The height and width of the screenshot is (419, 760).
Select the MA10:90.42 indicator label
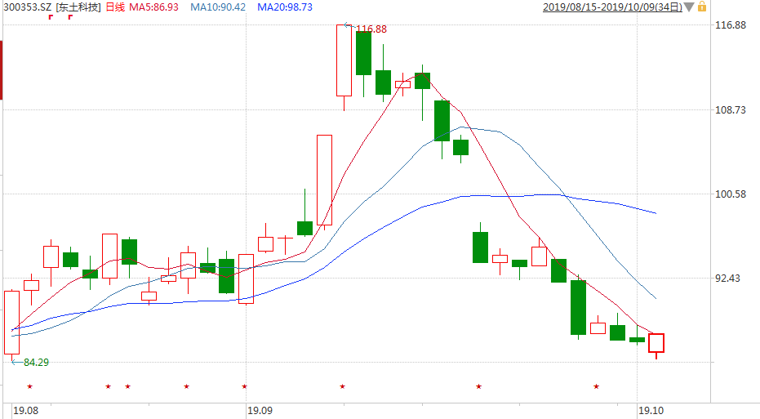tap(218, 7)
